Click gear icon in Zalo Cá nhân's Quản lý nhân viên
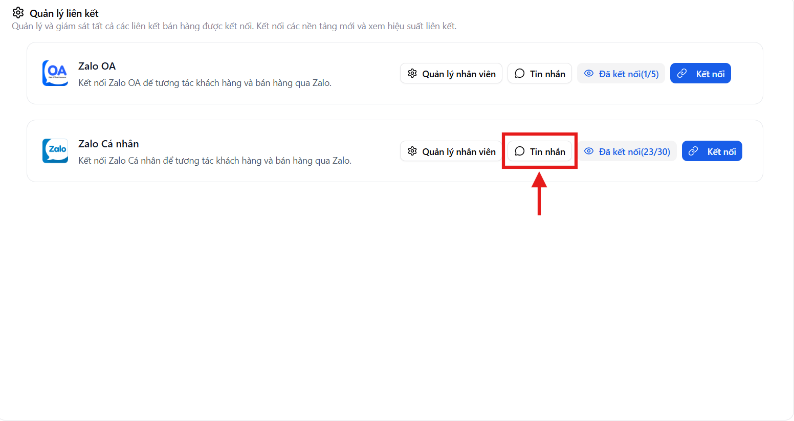This screenshot has width=794, height=421. point(412,151)
